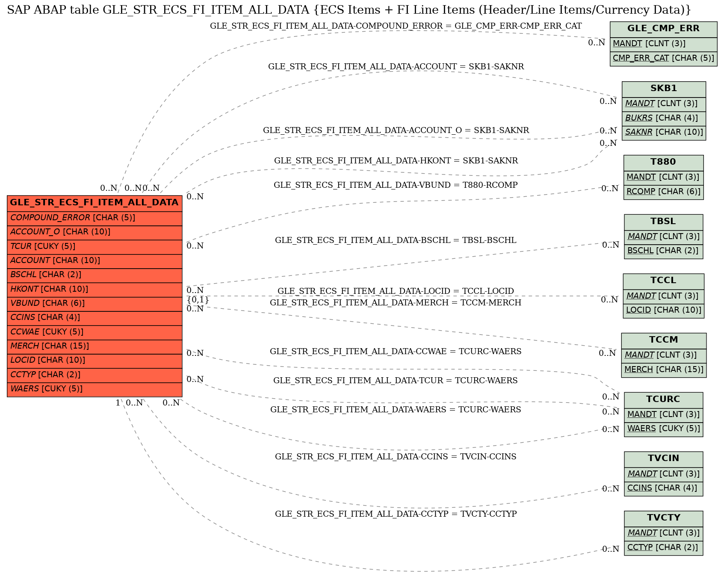This screenshot has height=574, width=724.
Task: Click BUKRS [CHAR (4)] in SKB1 table
Action: pos(664,118)
